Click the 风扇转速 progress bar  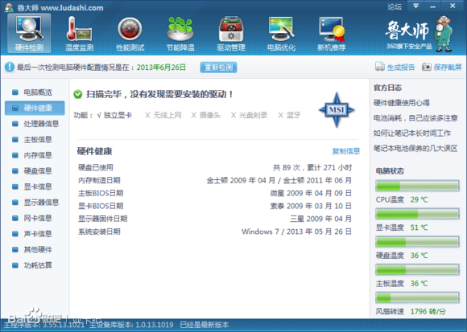coord(417,297)
